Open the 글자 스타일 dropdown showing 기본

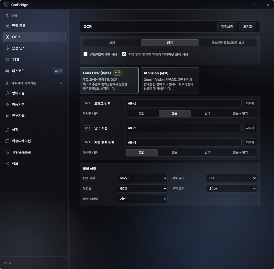tap(142, 199)
